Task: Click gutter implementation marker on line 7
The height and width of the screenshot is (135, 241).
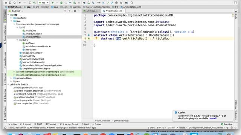Action: tap(89, 35)
